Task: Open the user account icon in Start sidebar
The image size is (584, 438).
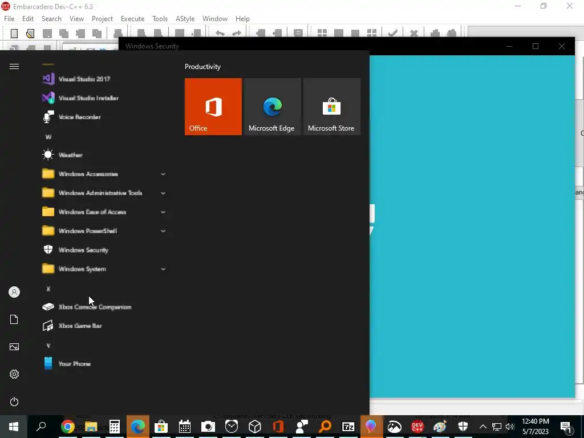Action: pos(14,292)
